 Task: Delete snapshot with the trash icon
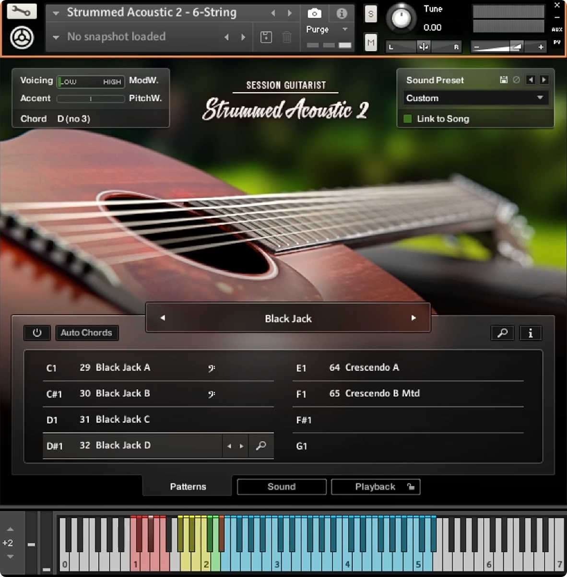[287, 37]
